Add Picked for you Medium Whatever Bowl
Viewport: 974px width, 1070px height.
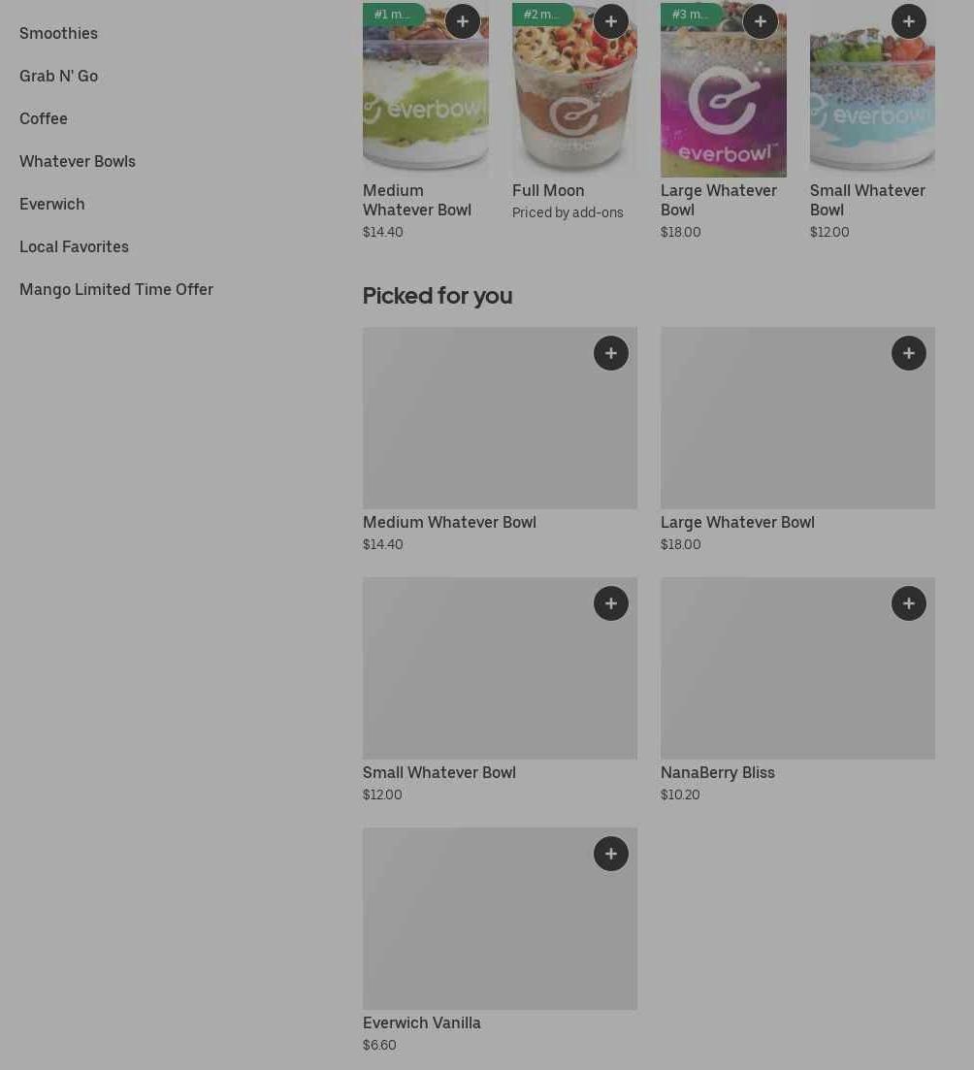coord(611,353)
